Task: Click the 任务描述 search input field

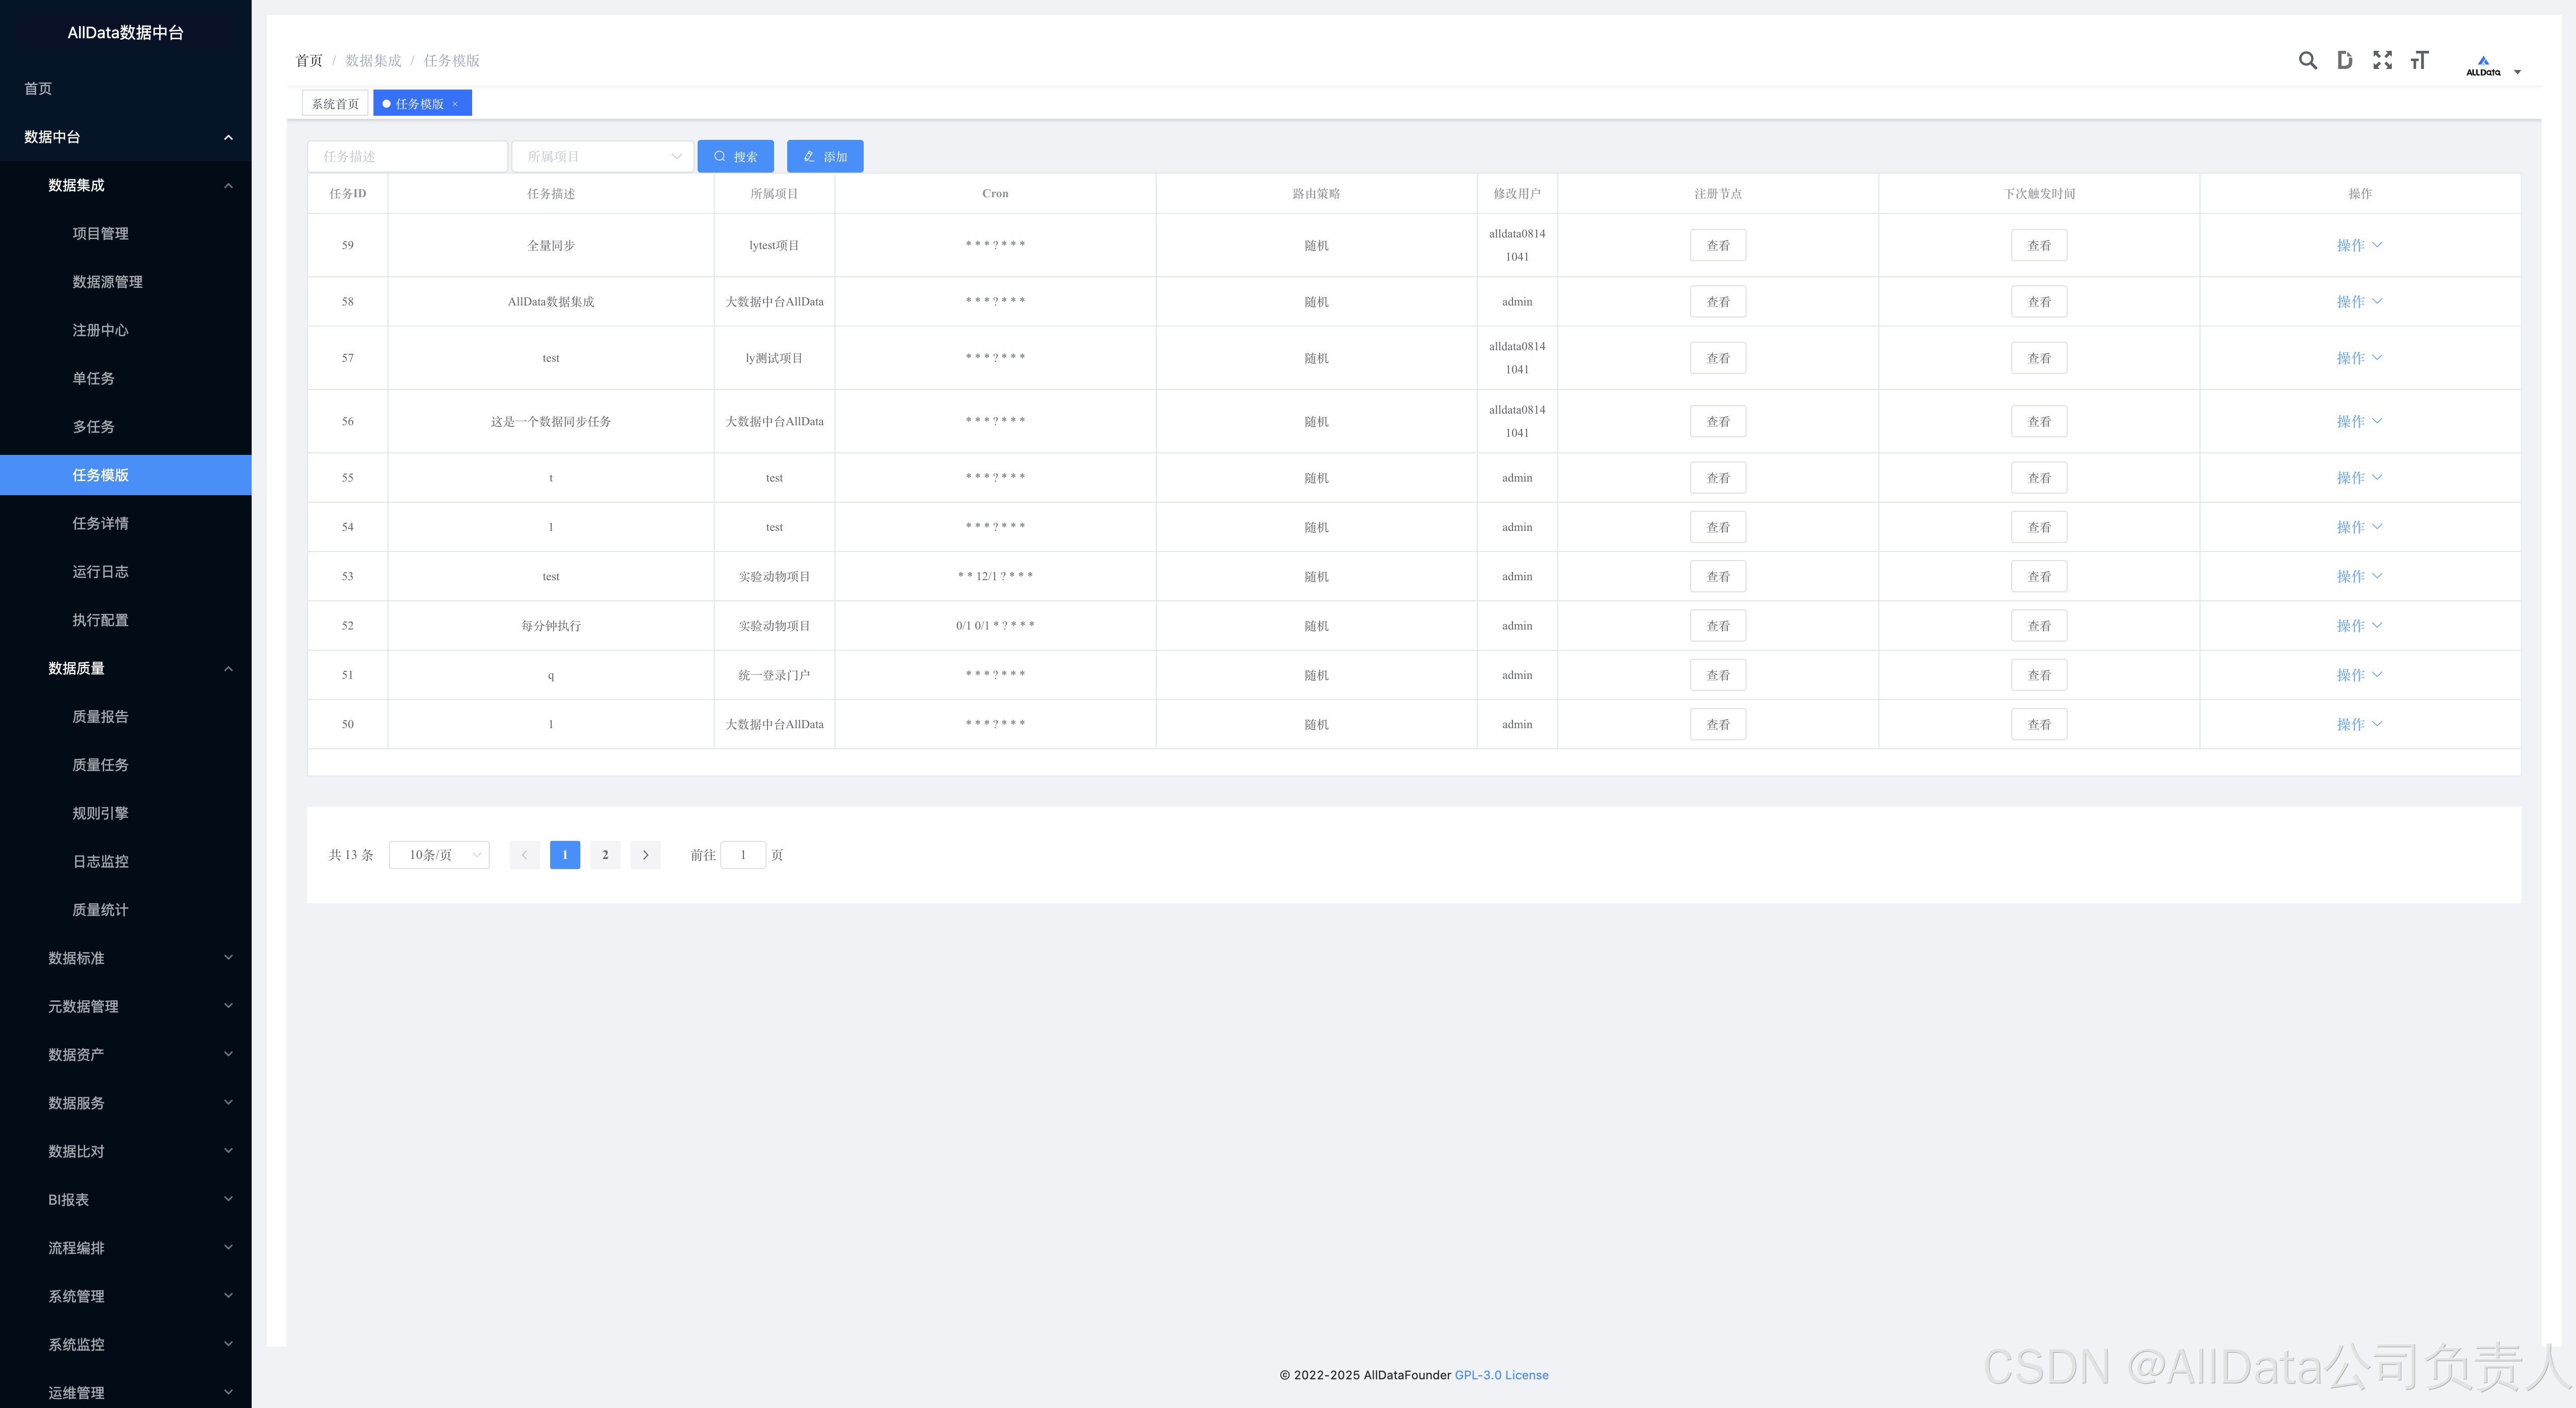Action: tap(407, 156)
